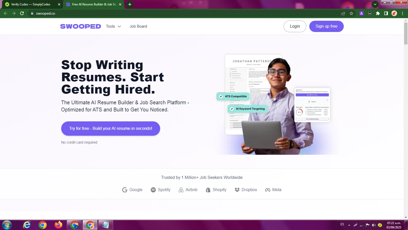Open the Job Board page
Image resolution: width=408 pixels, height=230 pixels.
(x=138, y=26)
